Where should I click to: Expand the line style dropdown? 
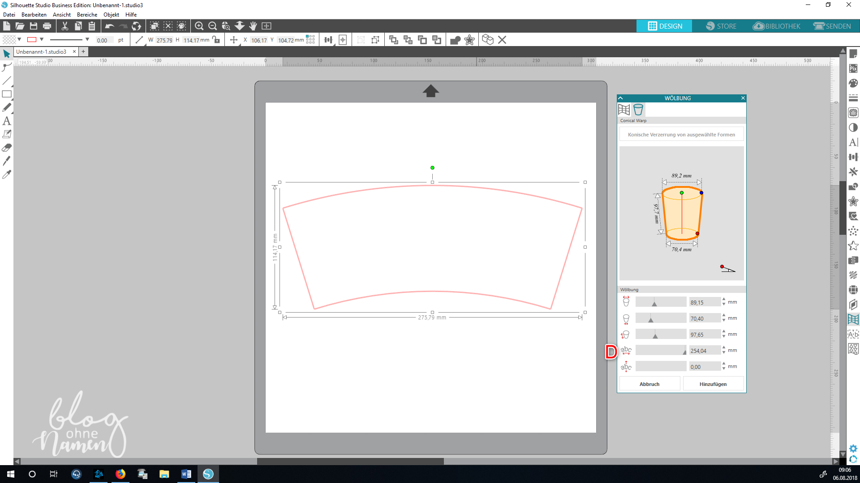coord(87,39)
